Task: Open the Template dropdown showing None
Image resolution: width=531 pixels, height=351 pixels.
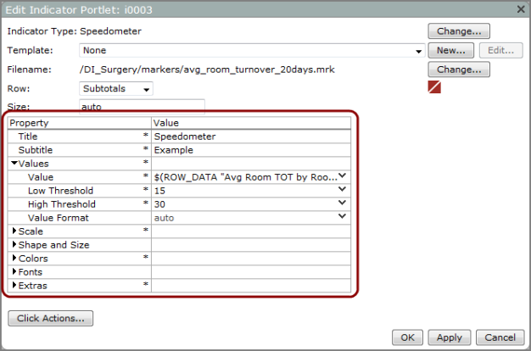Action: 252,50
